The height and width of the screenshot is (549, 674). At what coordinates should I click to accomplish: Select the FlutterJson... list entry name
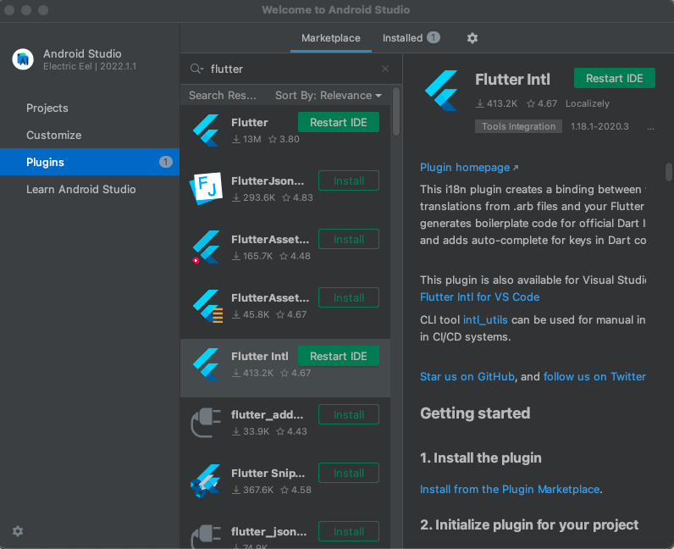[x=268, y=181]
